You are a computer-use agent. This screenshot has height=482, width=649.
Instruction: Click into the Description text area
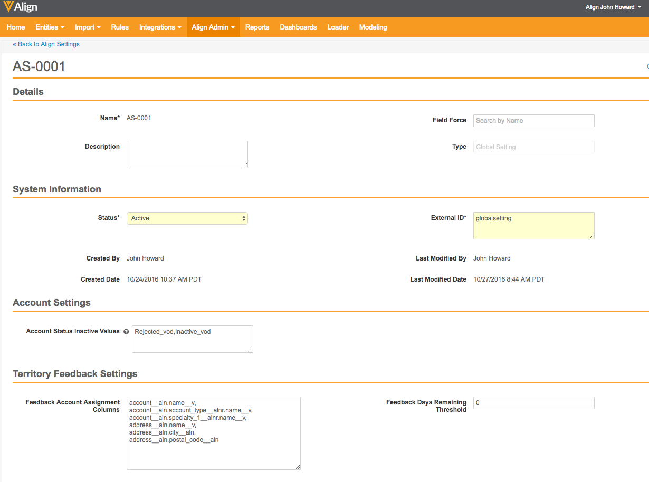(x=187, y=155)
